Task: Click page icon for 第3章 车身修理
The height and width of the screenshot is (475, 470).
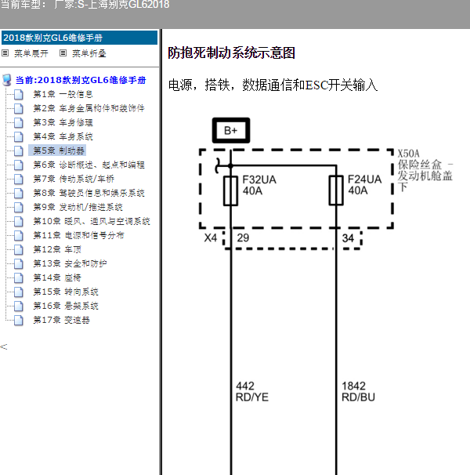Action: click(x=19, y=123)
